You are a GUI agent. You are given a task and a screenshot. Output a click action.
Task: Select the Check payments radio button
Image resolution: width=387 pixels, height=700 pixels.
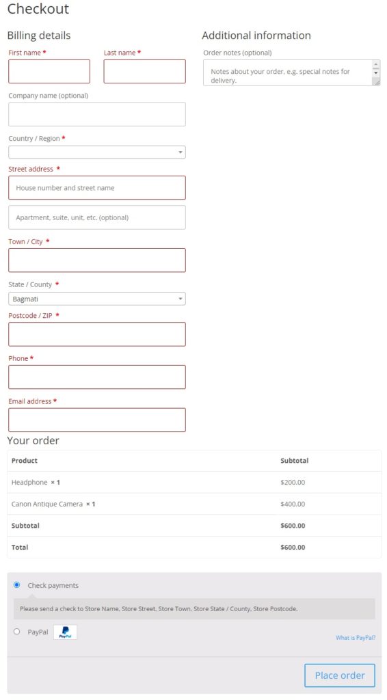point(17,585)
